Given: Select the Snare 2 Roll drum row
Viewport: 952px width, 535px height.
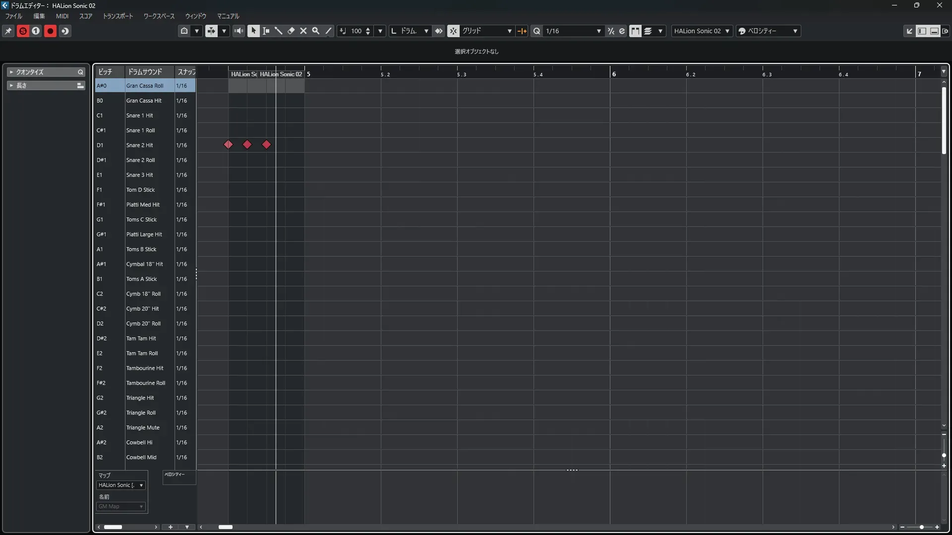Looking at the screenshot, I should 141,160.
